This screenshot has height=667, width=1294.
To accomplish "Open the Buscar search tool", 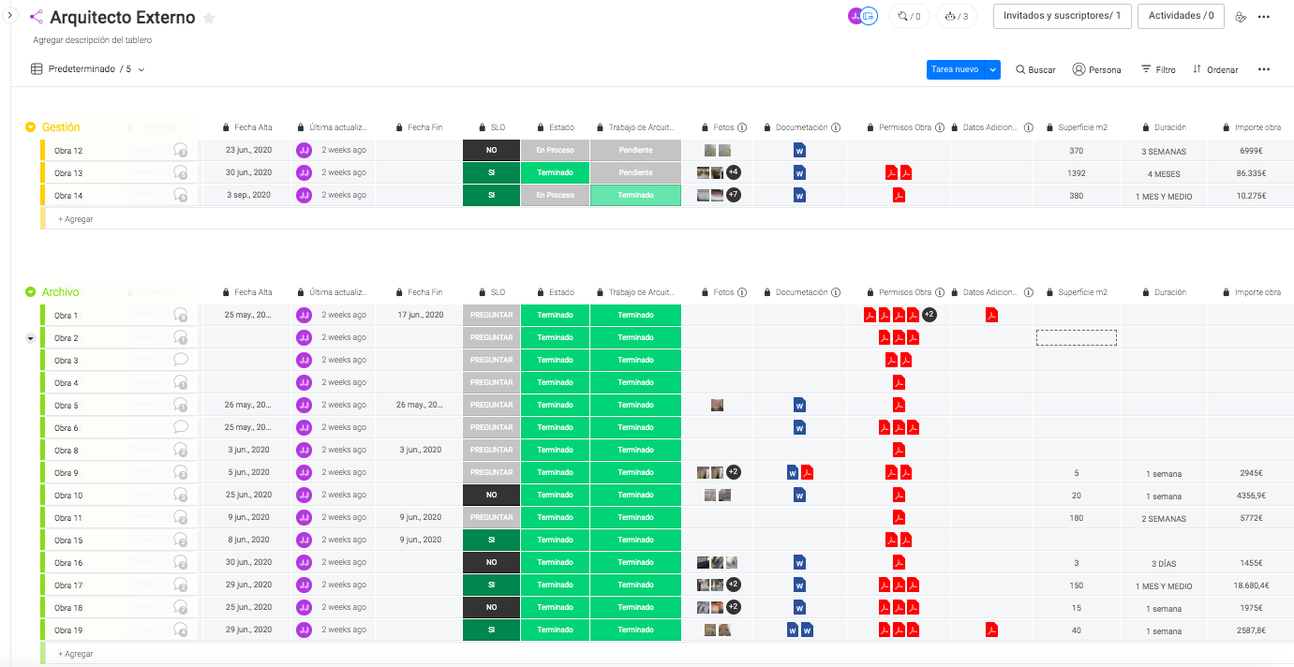I will click(1035, 69).
